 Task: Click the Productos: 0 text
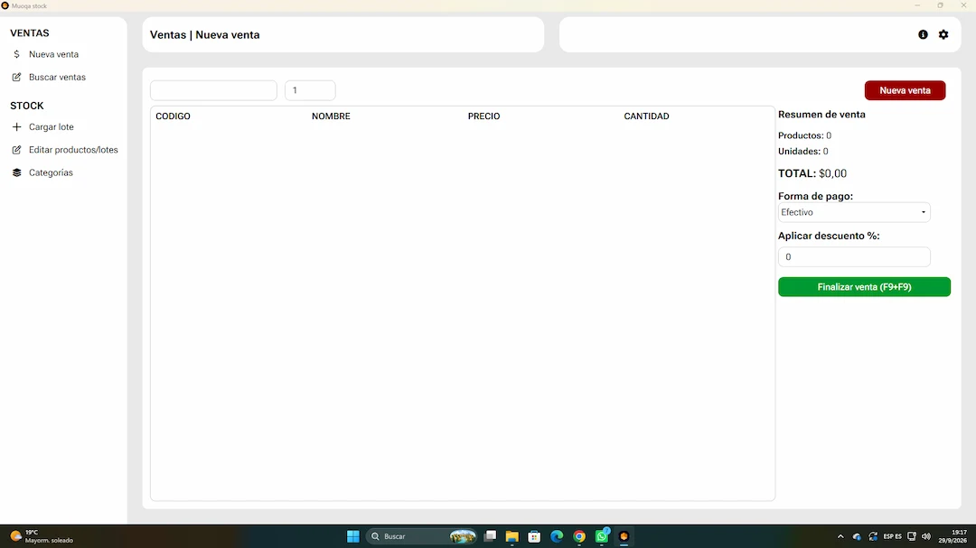click(x=804, y=135)
